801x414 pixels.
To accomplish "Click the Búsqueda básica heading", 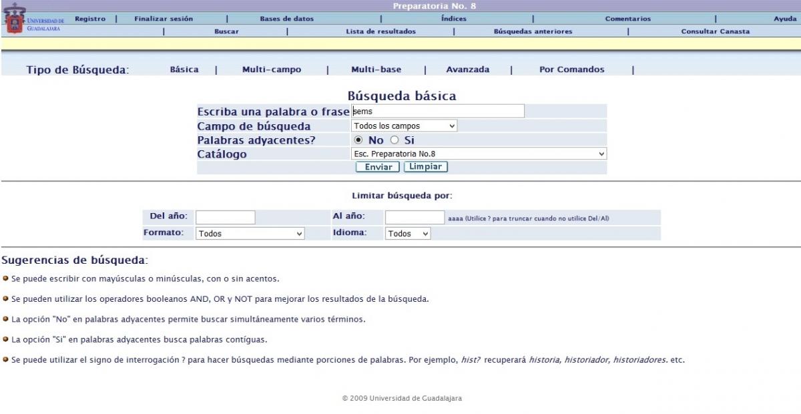I will click(x=402, y=96).
